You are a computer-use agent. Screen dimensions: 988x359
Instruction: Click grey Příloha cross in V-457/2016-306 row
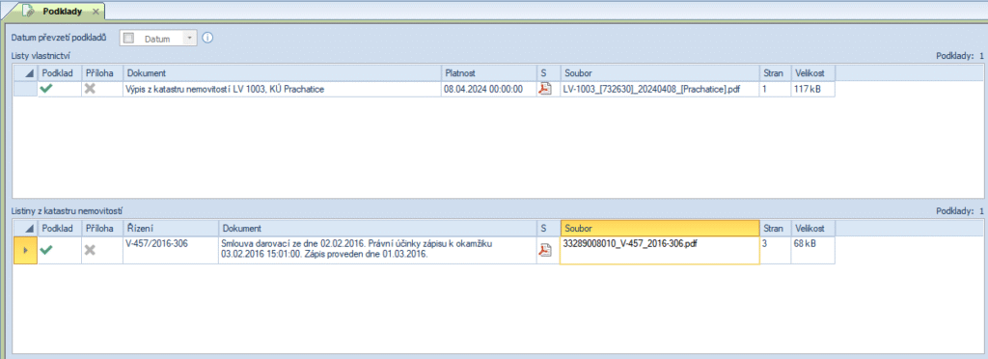(90, 250)
